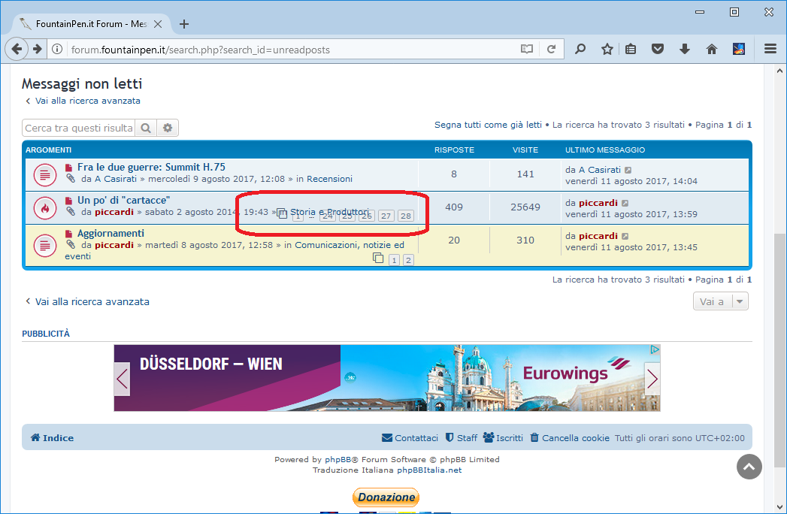The height and width of the screenshot is (514, 787).
Task: Advance ad carousel with right arrow
Action: 652,379
